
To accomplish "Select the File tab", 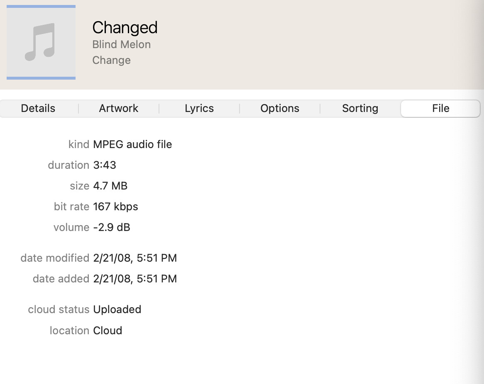I will (x=440, y=108).
